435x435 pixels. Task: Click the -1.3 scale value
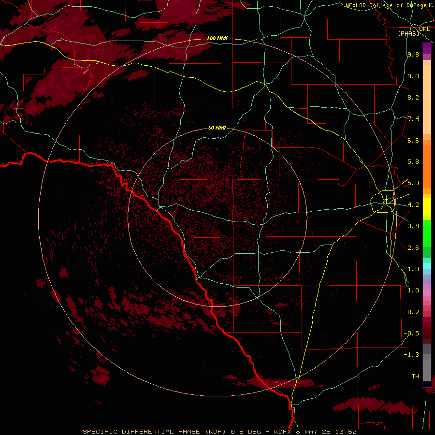coord(411,355)
